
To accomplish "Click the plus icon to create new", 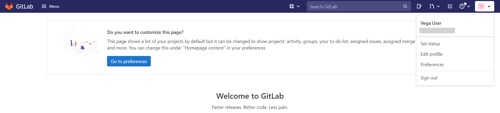I will [292, 6].
